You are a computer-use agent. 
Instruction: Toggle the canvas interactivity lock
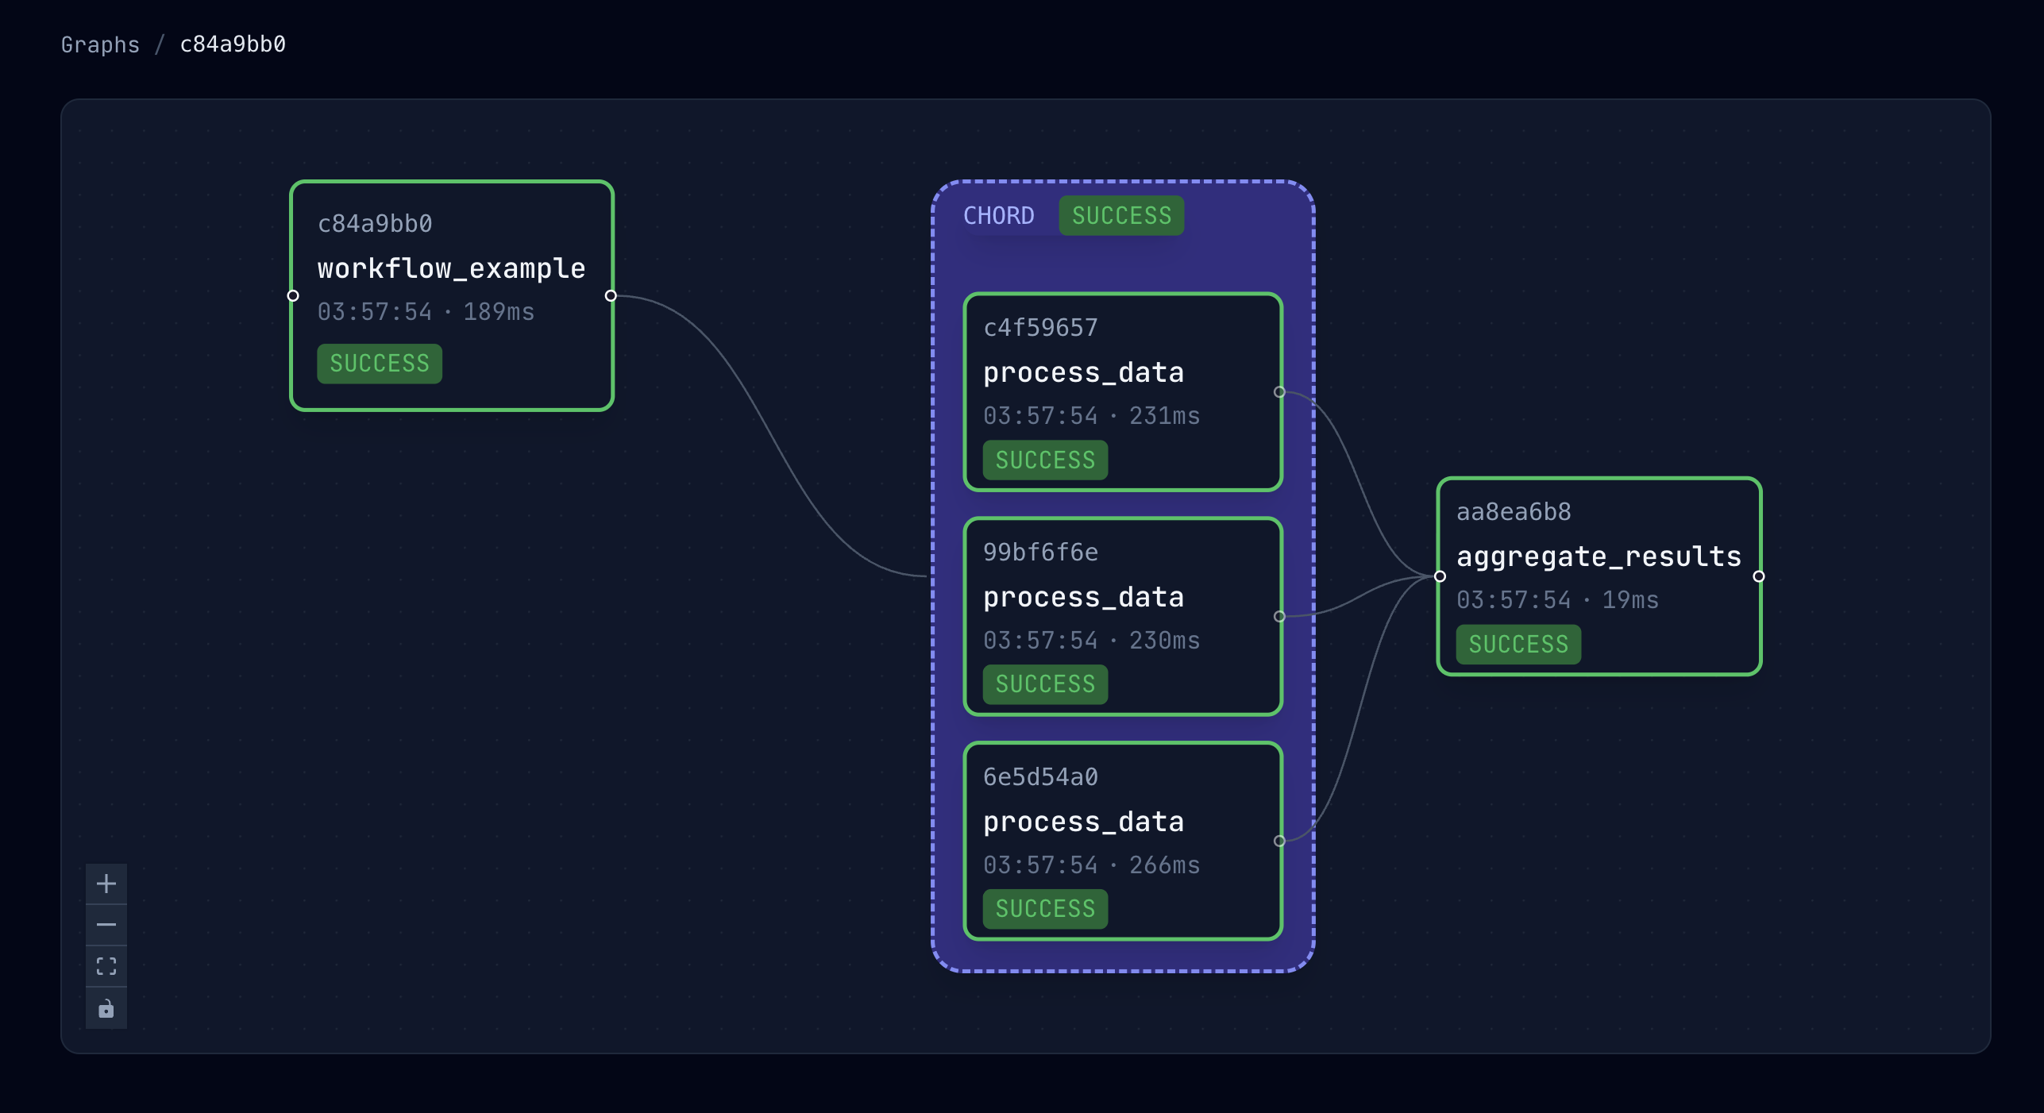point(106,1008)
